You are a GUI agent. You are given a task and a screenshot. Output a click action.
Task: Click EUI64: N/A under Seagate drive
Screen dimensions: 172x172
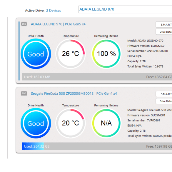(x=134, y=126)
